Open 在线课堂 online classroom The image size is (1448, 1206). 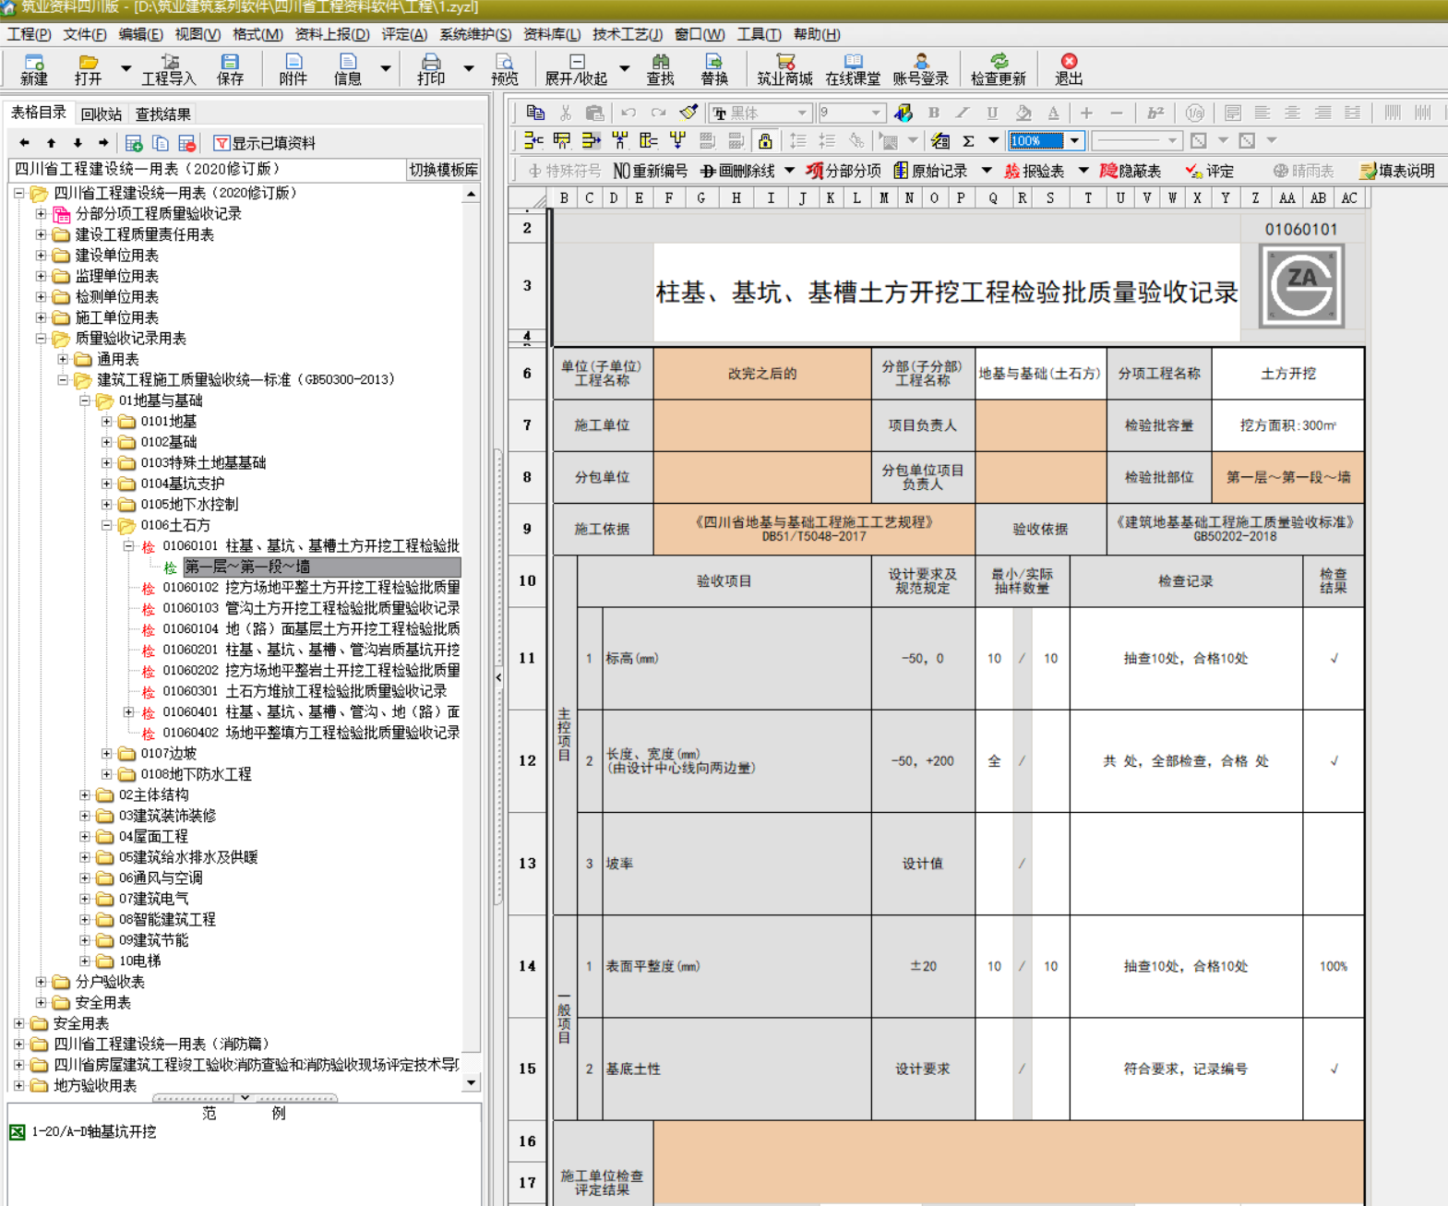coord(853,69)
